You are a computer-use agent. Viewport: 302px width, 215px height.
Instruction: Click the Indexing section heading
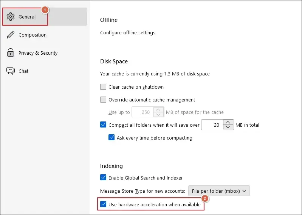(112, 166)
